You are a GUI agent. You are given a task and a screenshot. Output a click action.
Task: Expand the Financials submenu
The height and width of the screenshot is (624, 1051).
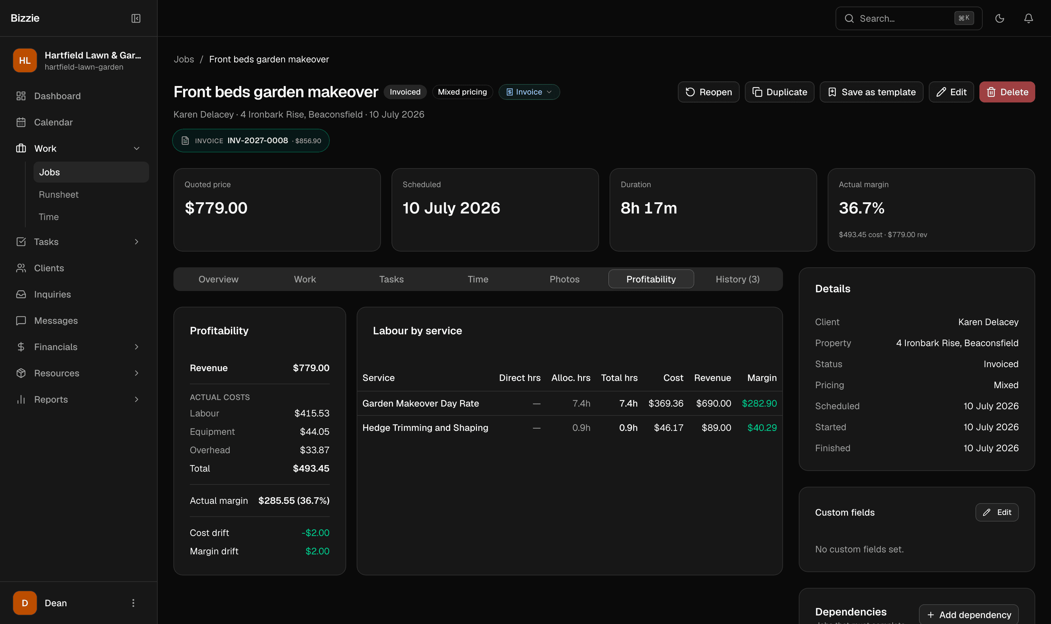(137, 347)
